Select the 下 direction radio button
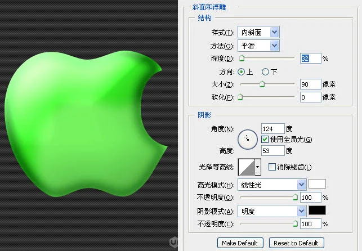362x251 pixels. click(265, 72)
